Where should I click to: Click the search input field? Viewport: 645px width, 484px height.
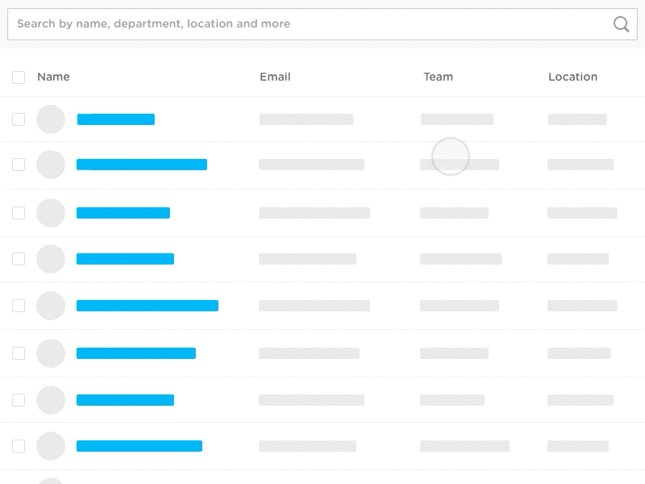(x=242, y=23)
